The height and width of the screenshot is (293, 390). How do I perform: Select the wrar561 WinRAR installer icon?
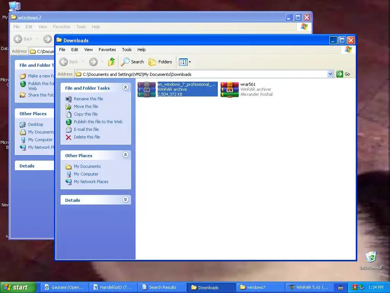(x=230, y=89)
